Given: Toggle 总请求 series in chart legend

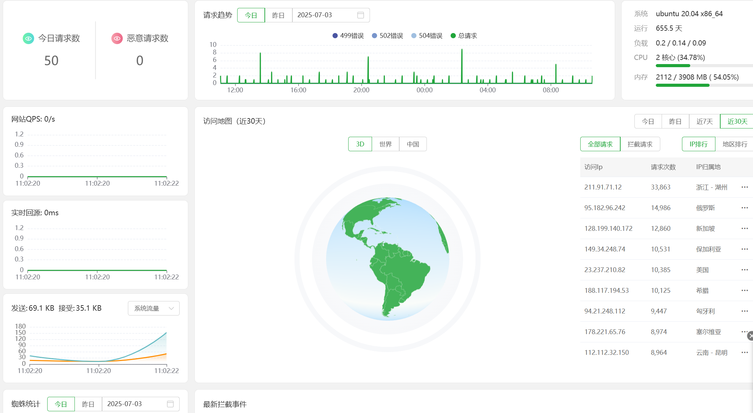Looking at the screenshot, I should (464, 36).
